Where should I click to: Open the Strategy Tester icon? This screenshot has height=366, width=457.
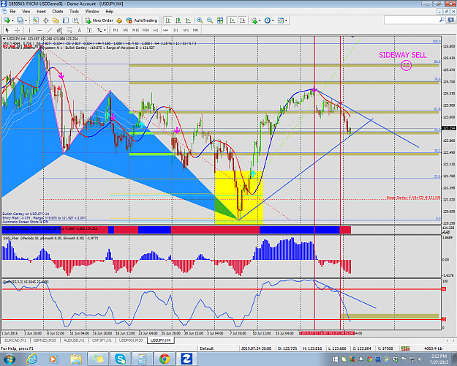[76, 20]
